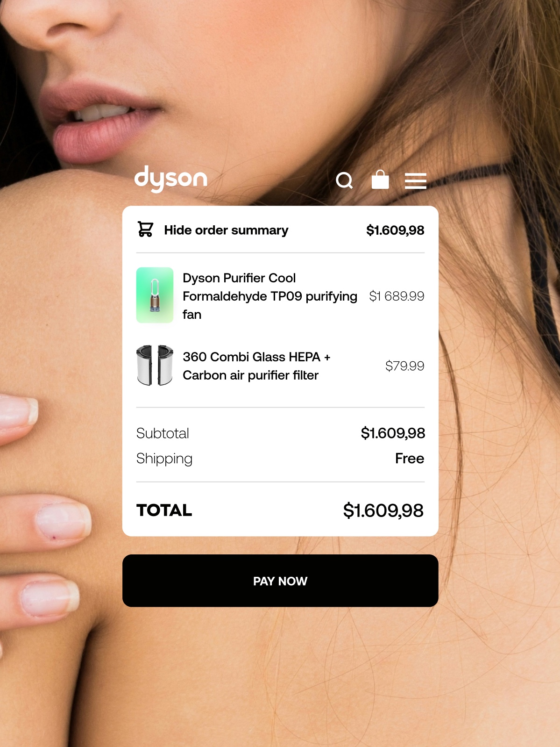Select 360 Combi Glass HEPA filter title
The height and width of the screenshot is (747, 560).
pyautogui.click(x=256, y=366)
